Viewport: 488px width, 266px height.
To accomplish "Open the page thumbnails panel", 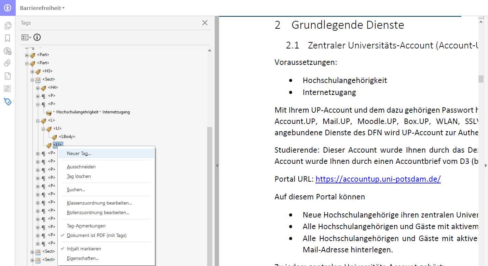I will (8, 26).
